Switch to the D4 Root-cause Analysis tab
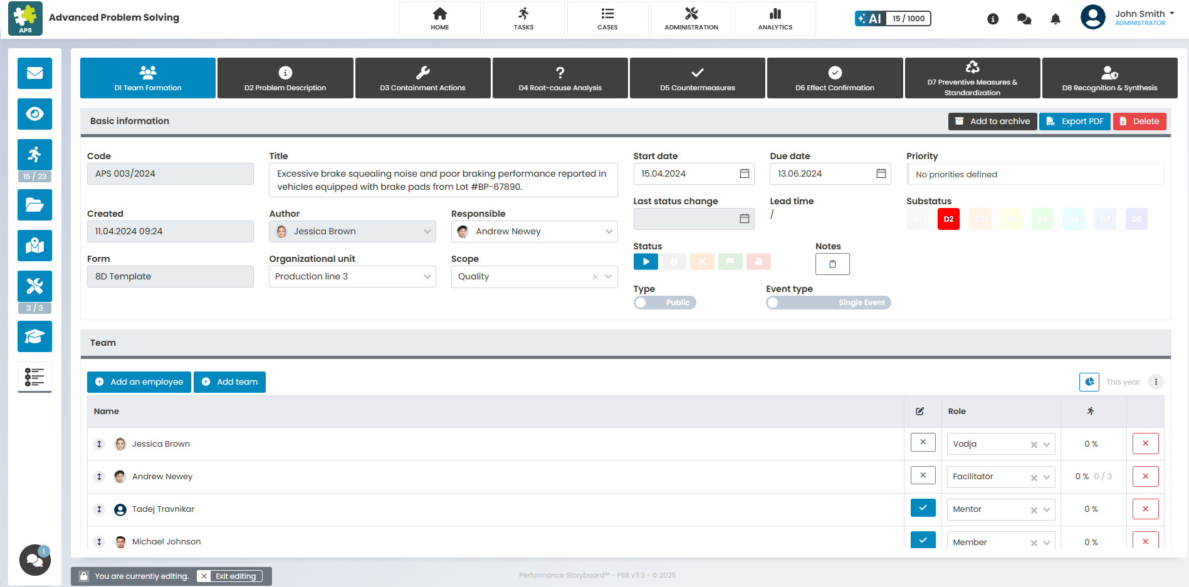Image resolution: width=1189 pixels, height=587 pixels. 560,78
